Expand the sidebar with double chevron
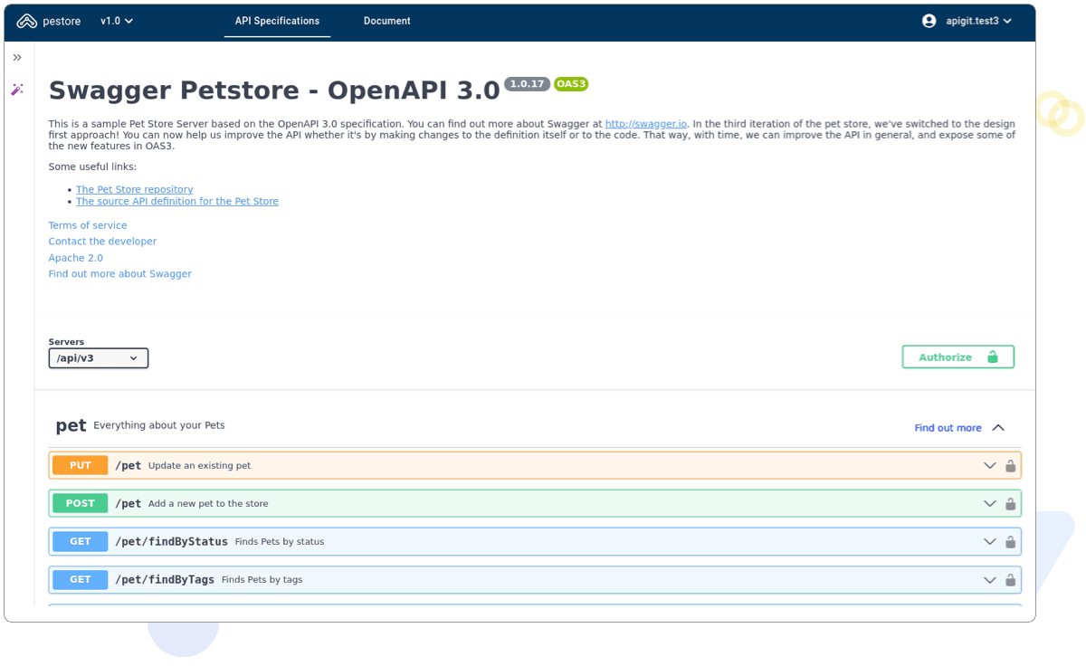Image resolution: width=1086 pixels, height=666 pixels. click(17, 58)
